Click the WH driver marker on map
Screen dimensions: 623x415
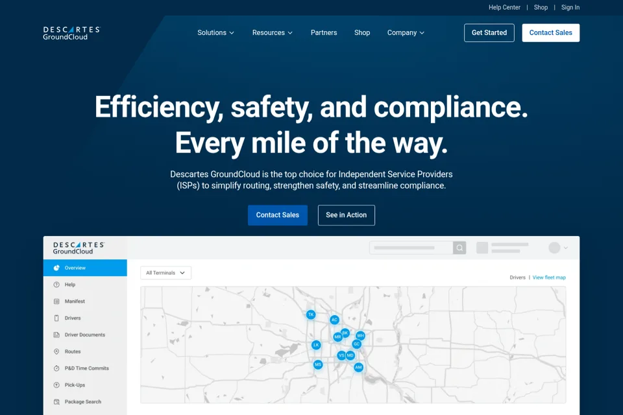point(360,336)
